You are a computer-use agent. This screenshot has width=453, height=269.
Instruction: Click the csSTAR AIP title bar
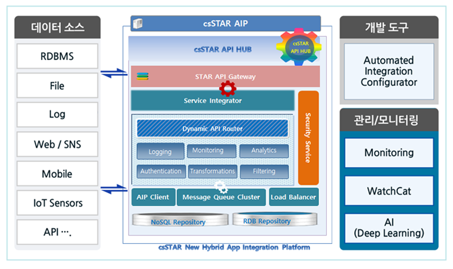(226, 24)
